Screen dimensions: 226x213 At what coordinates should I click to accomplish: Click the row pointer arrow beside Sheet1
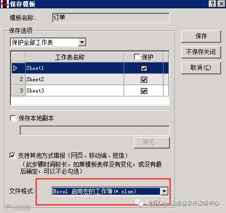(x=15, y=68)
